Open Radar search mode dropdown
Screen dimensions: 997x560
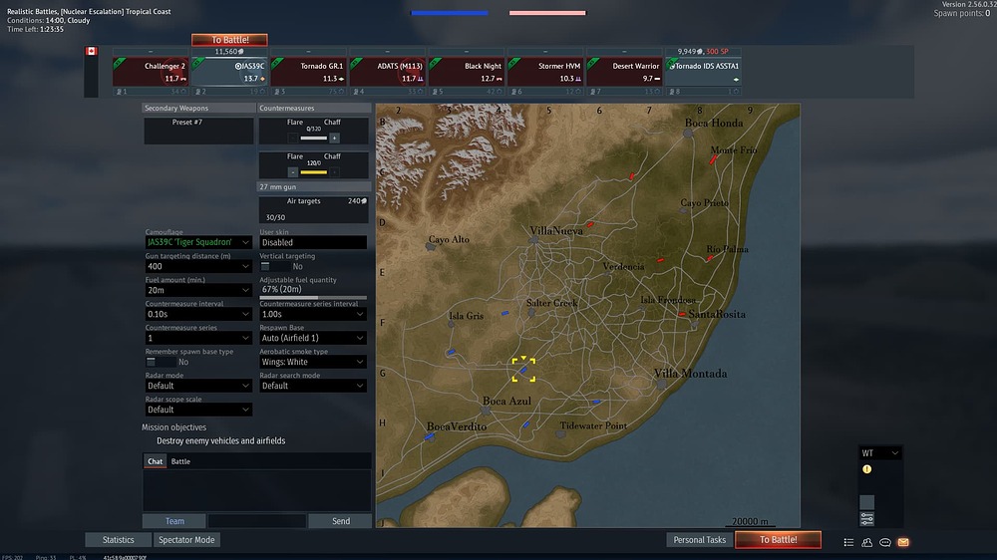(x=313, y=386)
